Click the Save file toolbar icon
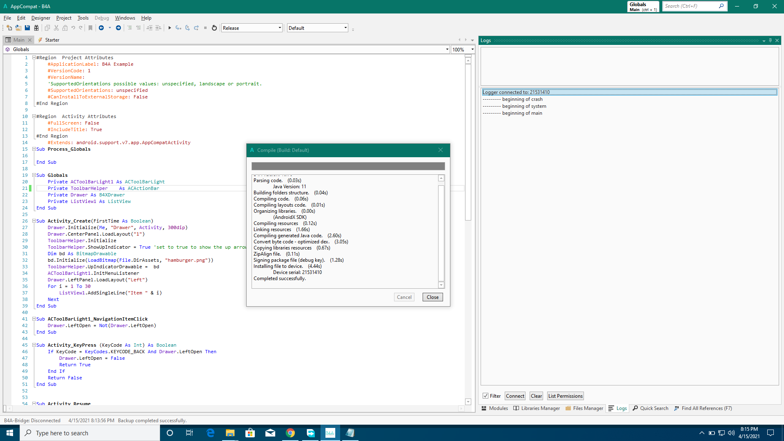The image size is (784, 441). 27,28
